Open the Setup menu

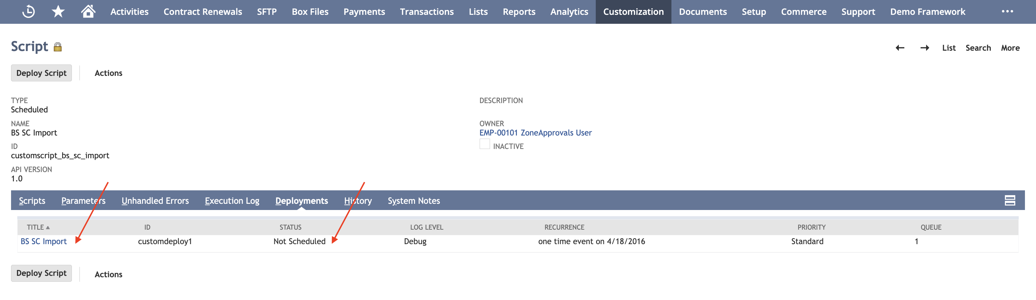[754, 12]
